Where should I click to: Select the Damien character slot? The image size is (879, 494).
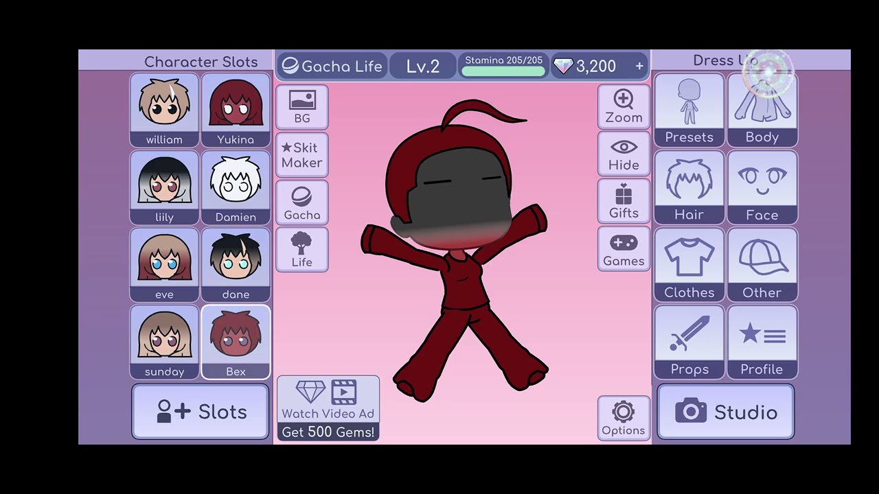236,188
